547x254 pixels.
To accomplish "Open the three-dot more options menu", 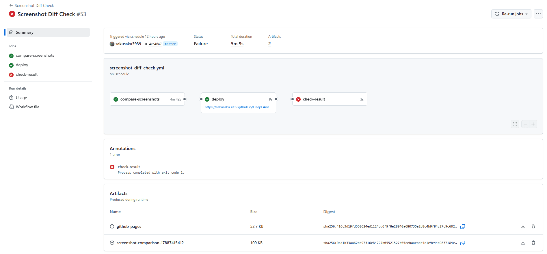I will pyautogui.click(x=538, y=14).
